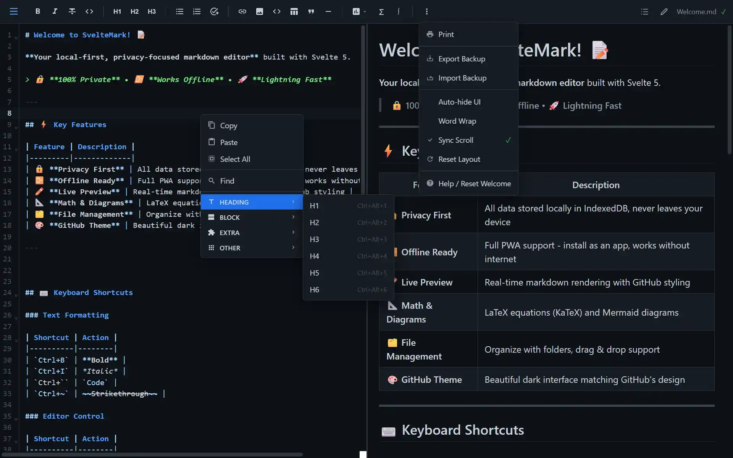Screen dimensions: 733x458
Task: Insert a blockquote from the toolbar
Action: [311, 11]
